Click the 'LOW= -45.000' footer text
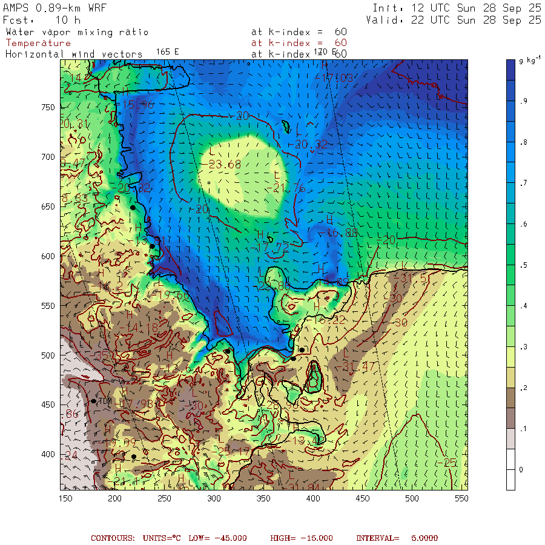 217,538
